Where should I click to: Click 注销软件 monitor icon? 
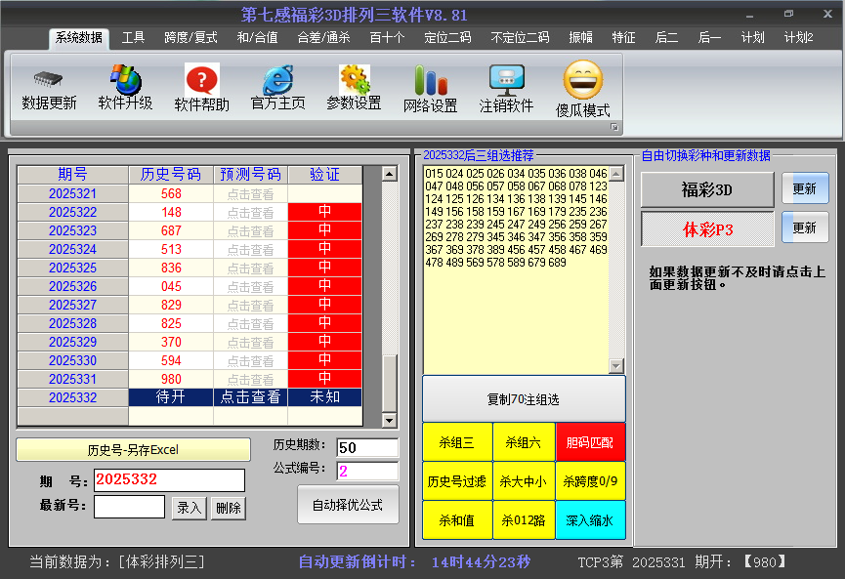pos(506,80)
